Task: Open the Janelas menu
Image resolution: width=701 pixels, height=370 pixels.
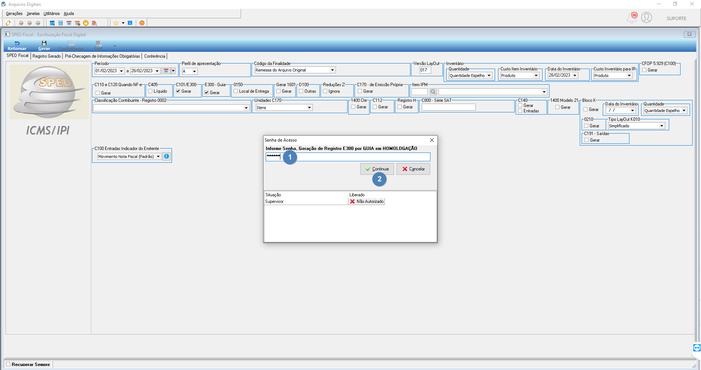Action: click(33, 14)
